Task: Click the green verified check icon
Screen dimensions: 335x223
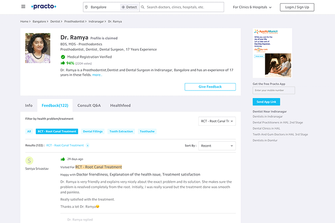Action: click(x=63, y=57)
